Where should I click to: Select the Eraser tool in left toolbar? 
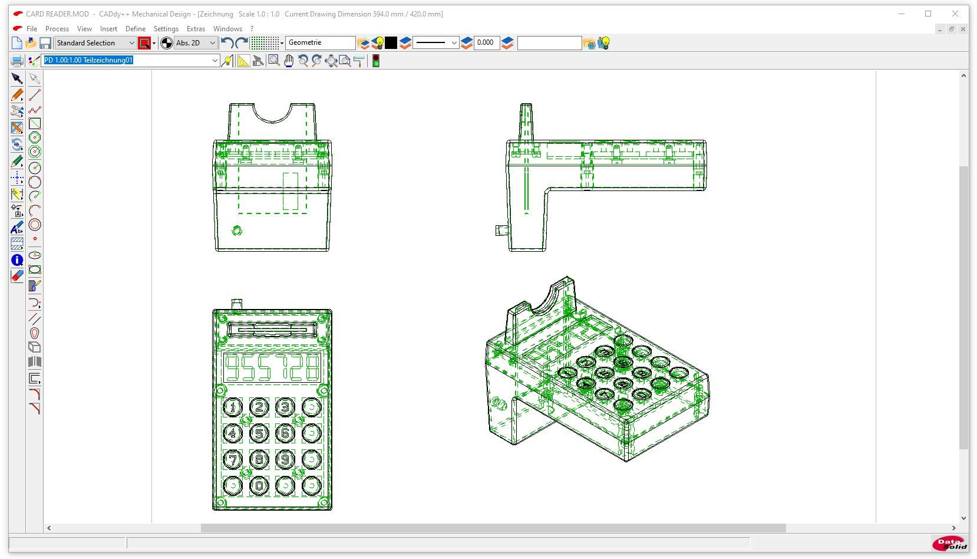coord(17,276)
